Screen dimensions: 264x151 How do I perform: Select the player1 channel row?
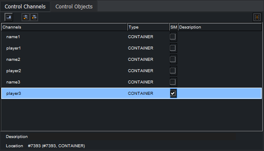(x=131, y=48)
